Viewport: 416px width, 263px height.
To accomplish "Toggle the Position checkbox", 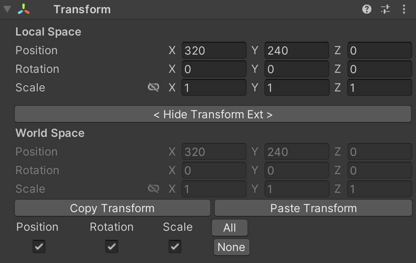I will [x=39, y=247].
